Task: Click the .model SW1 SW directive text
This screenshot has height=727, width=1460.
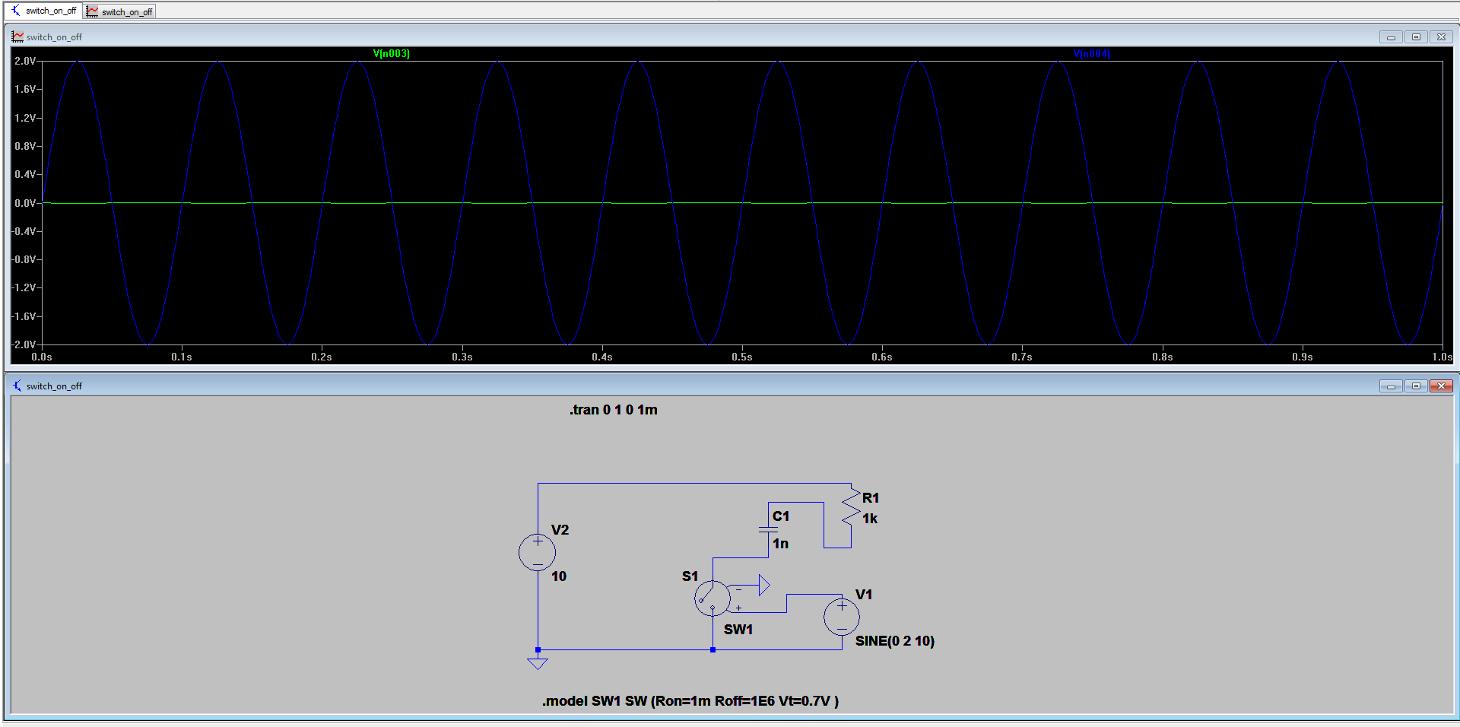Action: click(690, 701)
